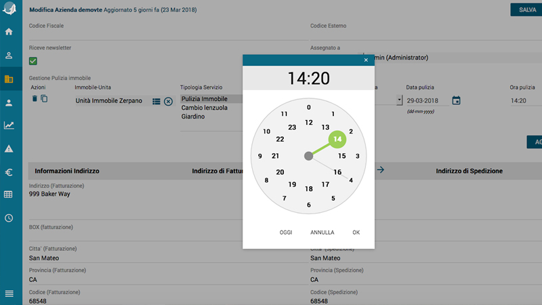The height and width of the screenshot is (305, 542).
Task: Click the Home icon in sidebar
Action: point(9,32)
